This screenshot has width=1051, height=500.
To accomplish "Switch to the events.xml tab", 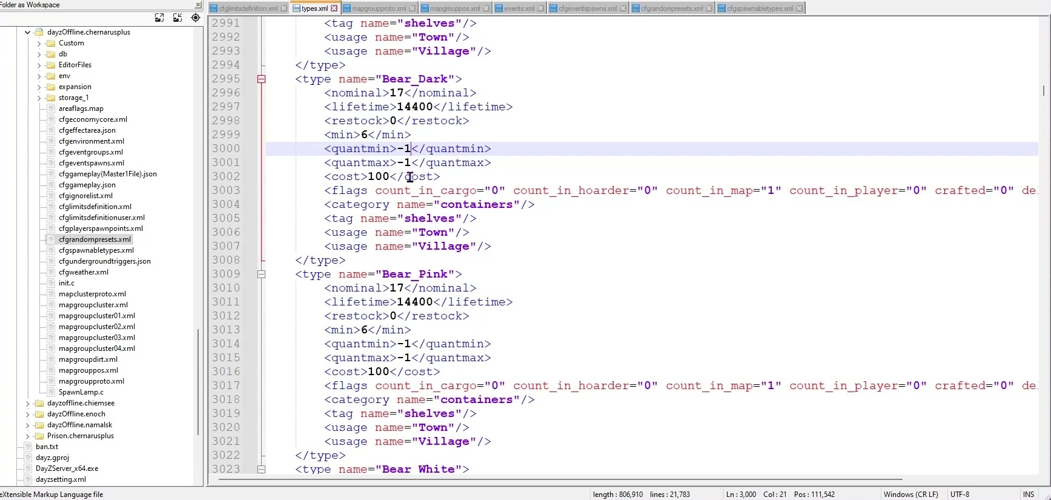I will 519,8.
